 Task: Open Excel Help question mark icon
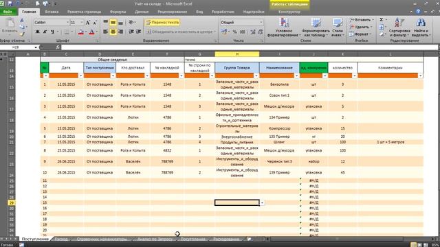tap(418, 12)
